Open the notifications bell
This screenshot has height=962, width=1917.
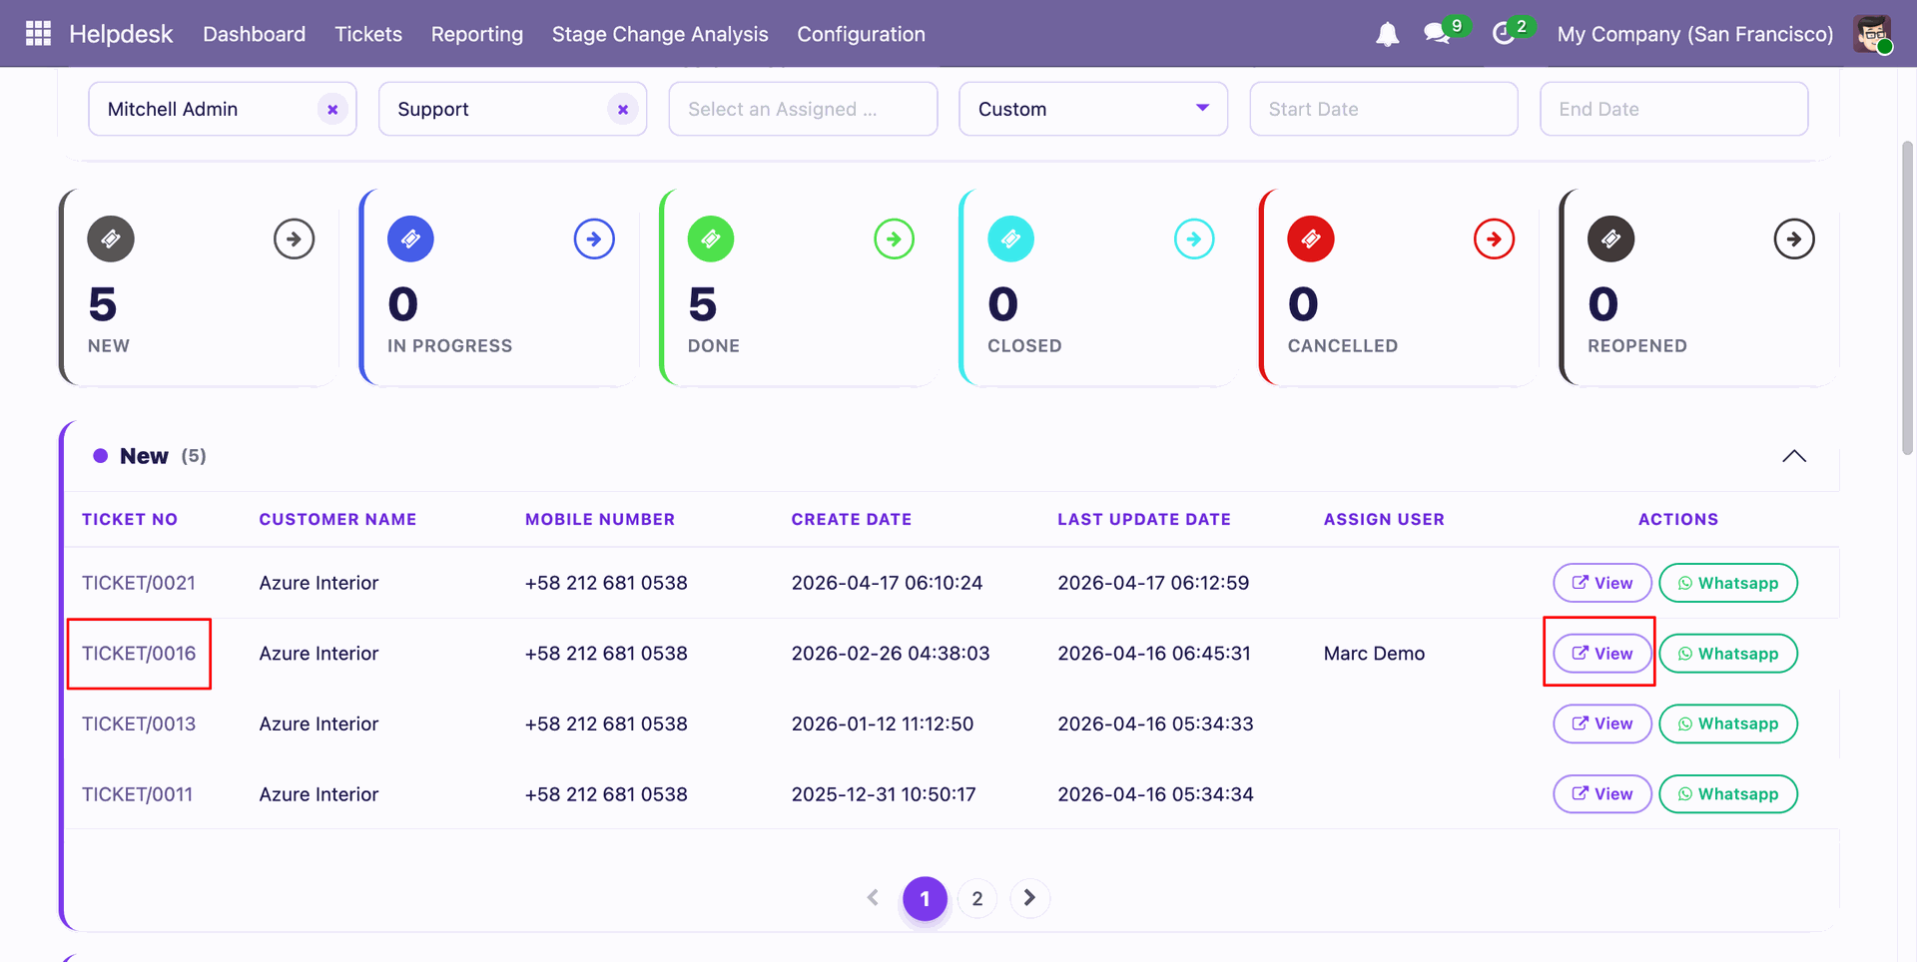click(x=1387, y=34)
